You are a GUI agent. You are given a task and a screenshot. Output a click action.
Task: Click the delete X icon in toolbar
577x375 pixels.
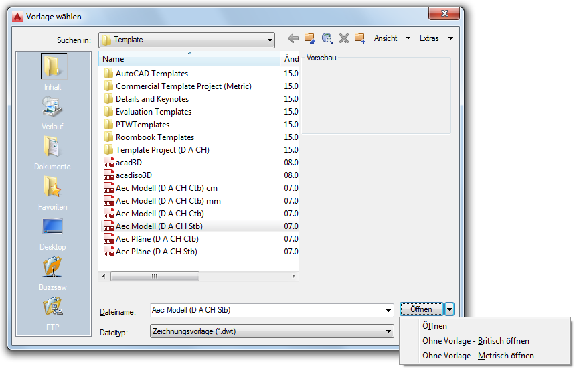343,38
